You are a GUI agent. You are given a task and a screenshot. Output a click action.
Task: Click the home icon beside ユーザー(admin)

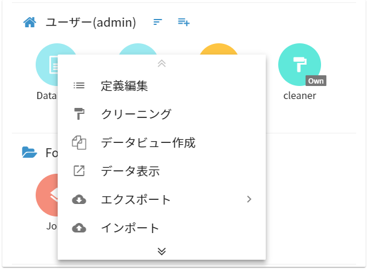pyautogui.click(x=30, y=23)
